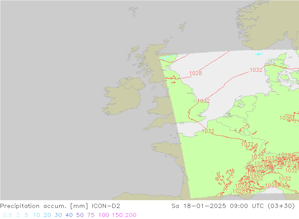Pick the purple 75 mm legend value
Screen dimensions: 299x219
[x=91, y=215]
